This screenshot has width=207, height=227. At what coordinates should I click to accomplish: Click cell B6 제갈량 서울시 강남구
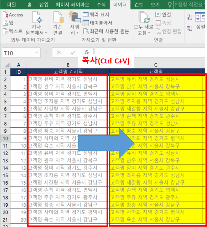pyautogui.click(x=68, y=109)
